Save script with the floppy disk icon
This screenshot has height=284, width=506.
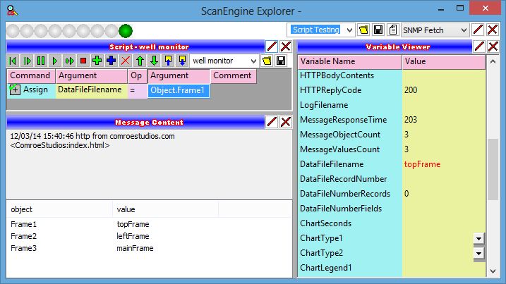tap(281, 61)
